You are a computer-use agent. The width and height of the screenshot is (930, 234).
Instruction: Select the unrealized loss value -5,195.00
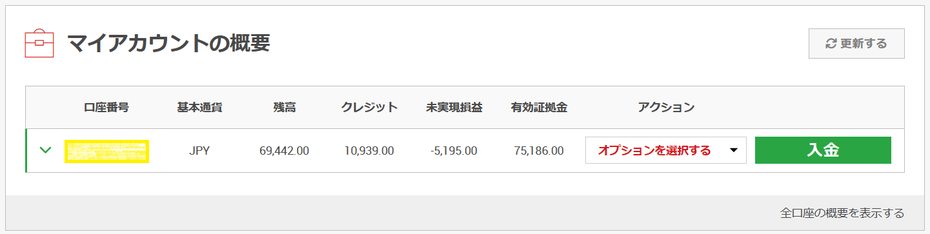click(454, 151)
